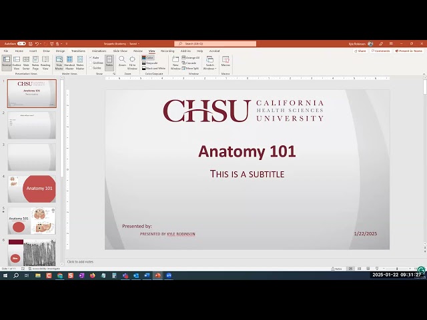
Task: Open the Undo history dropdown arrow
Action: (41, 43)
